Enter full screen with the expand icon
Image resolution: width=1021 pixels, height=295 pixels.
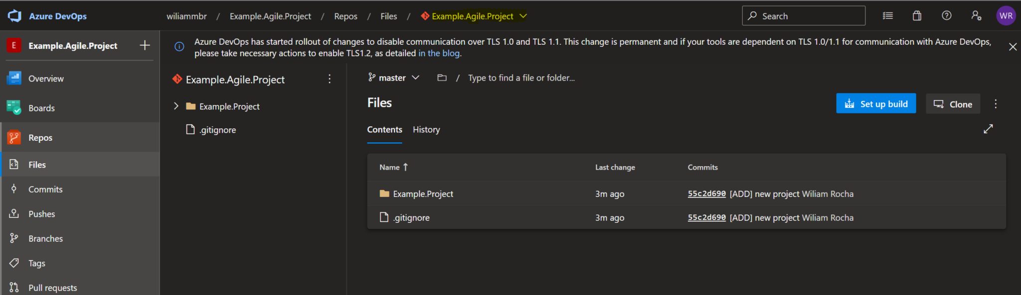point(988,129)
